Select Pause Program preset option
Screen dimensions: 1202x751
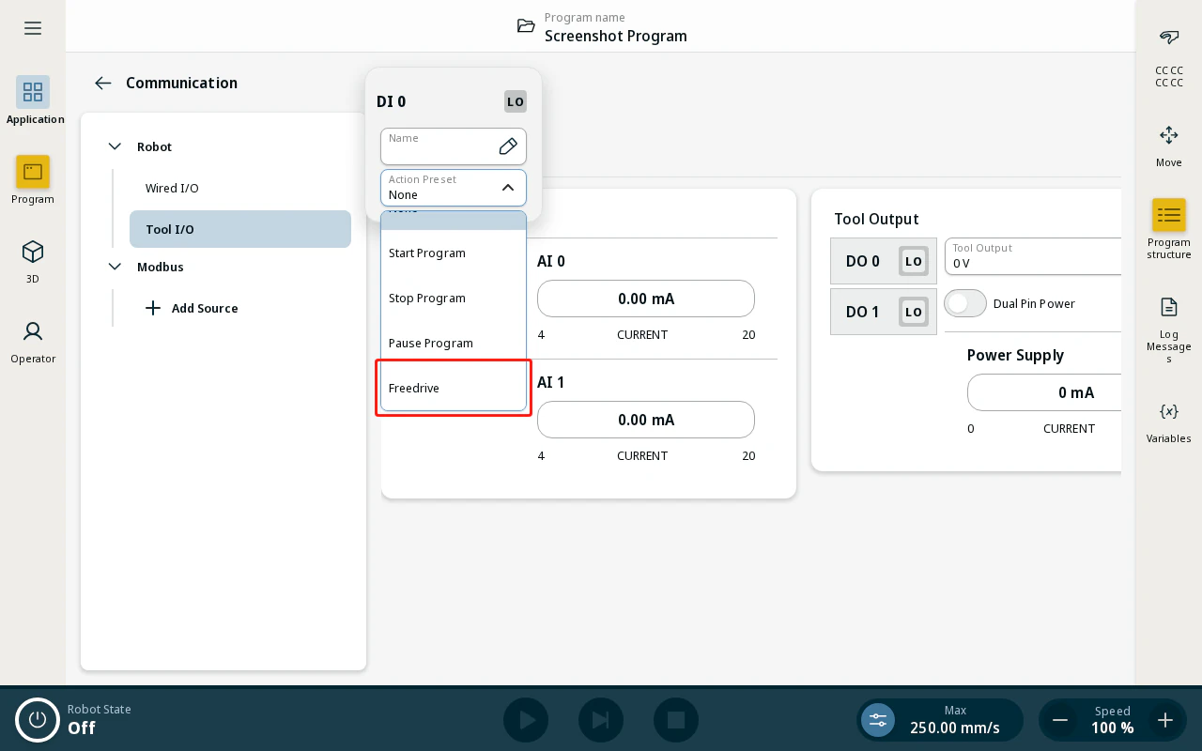[x=454, y=343]
